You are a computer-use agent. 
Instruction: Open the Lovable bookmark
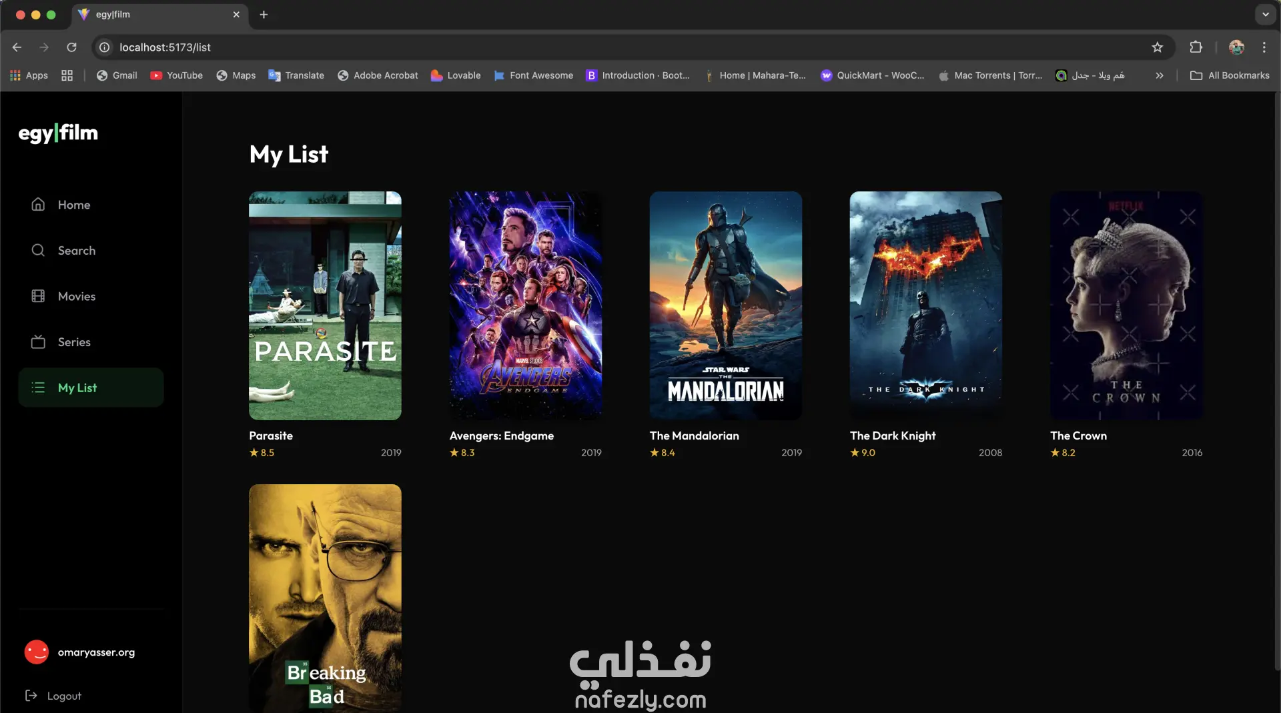(x=456, y=75)
